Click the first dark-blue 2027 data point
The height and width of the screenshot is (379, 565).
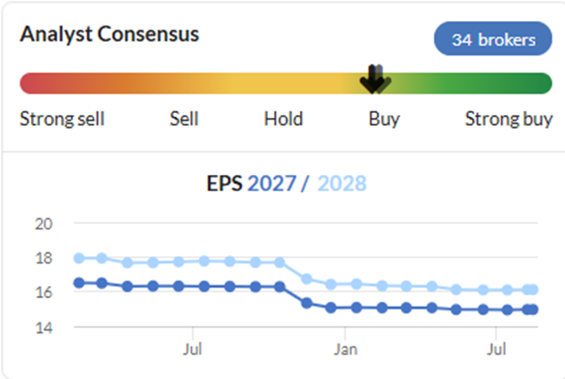tap(79, 282)
